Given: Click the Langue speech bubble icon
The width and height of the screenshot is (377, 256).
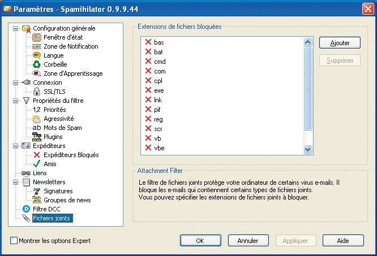Looking at the screenshot, I should [x=37, y=55].
